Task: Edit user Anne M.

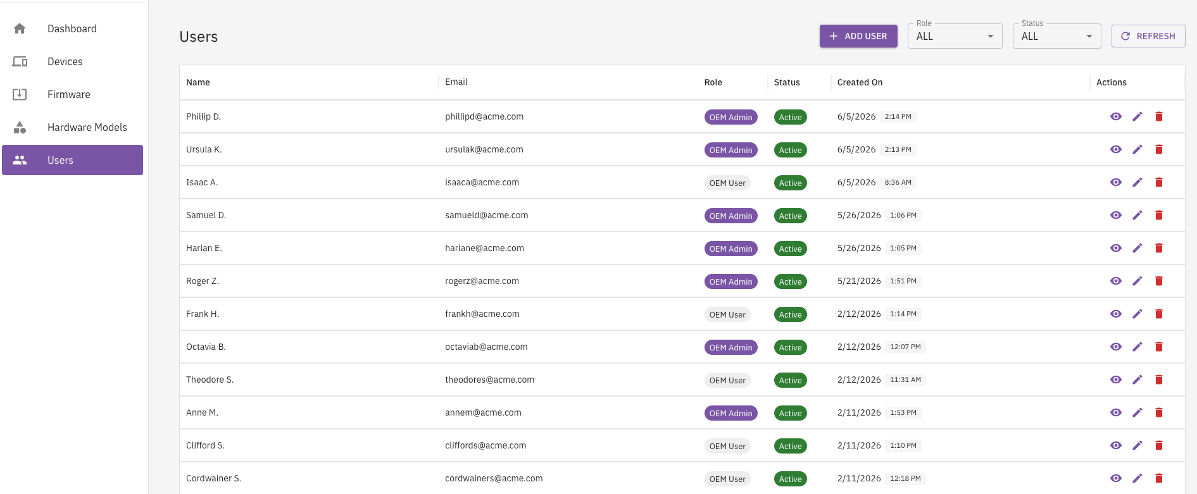Action: click(x=1137, y=412)
